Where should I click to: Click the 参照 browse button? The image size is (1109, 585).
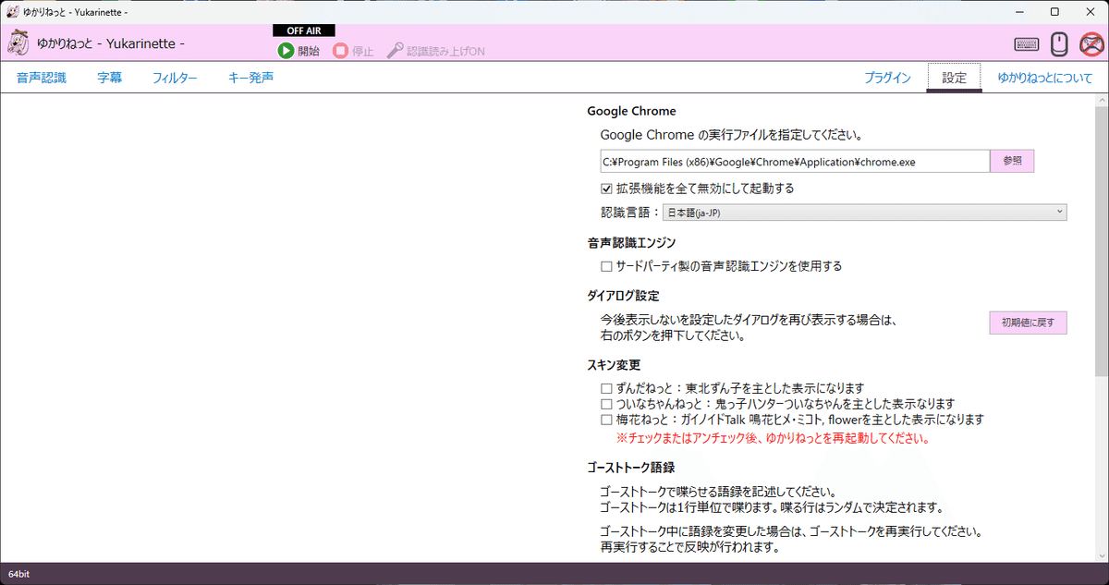click(x=1012, y=161)
